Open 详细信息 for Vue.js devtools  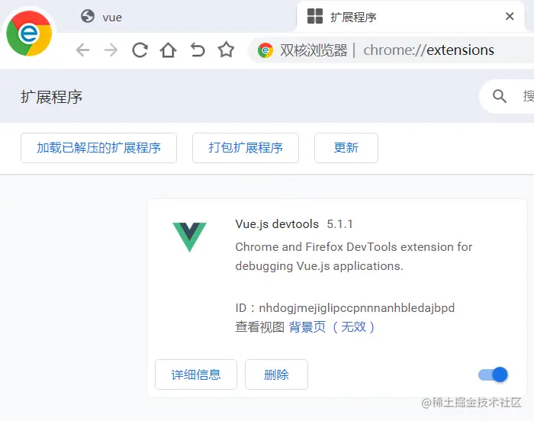pyautogui.click(x=196, y=374)
